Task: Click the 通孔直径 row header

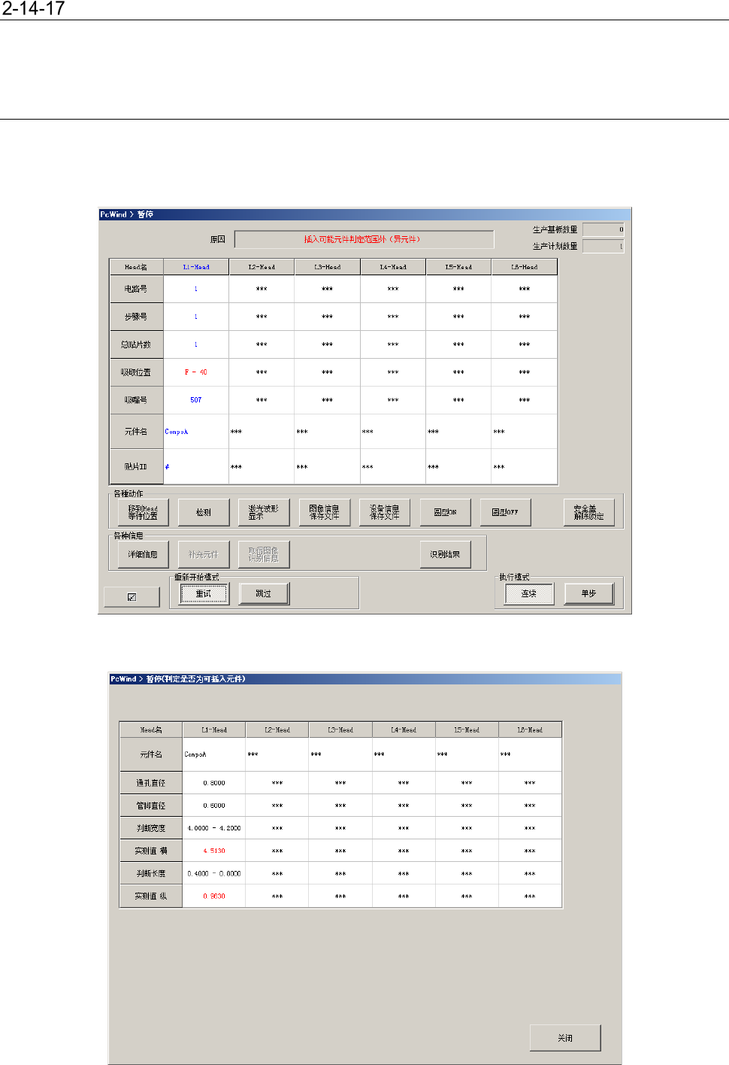Action: tap(151, 783)
